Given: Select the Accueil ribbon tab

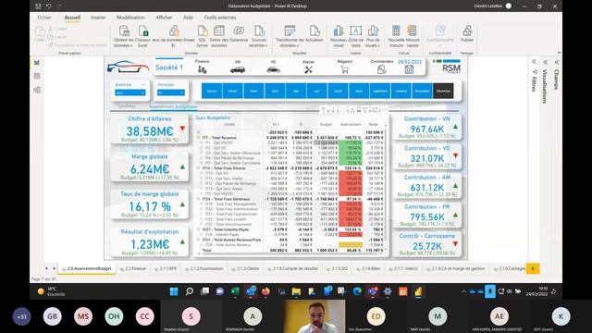Looking at the screenshot, I should coord(72,18).
